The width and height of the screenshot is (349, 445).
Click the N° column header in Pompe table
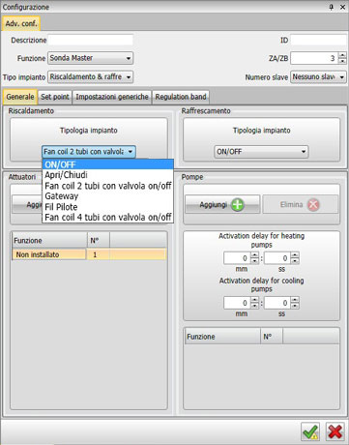[272, 337]
